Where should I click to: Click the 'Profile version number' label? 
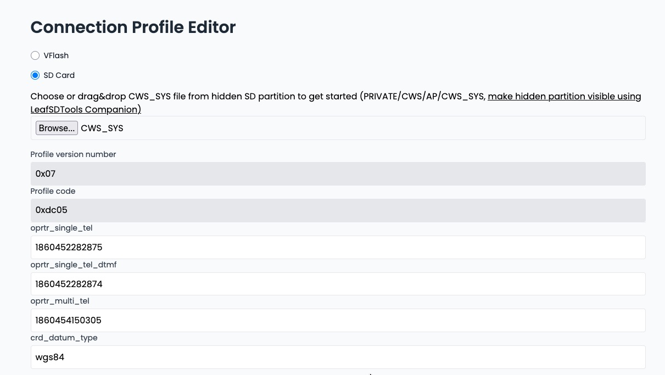(73, 154)
